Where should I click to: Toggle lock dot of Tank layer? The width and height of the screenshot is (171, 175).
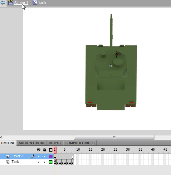[45, 162]
